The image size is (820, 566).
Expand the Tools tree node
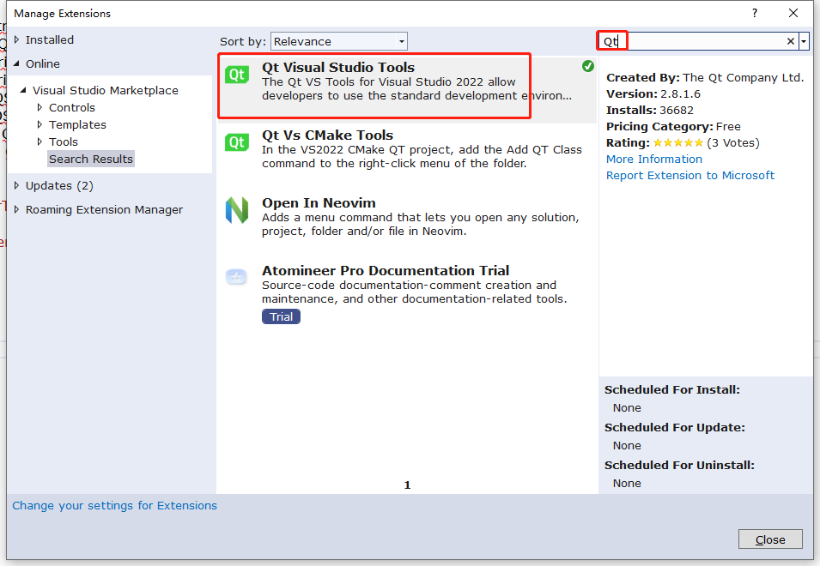(39, 142)
